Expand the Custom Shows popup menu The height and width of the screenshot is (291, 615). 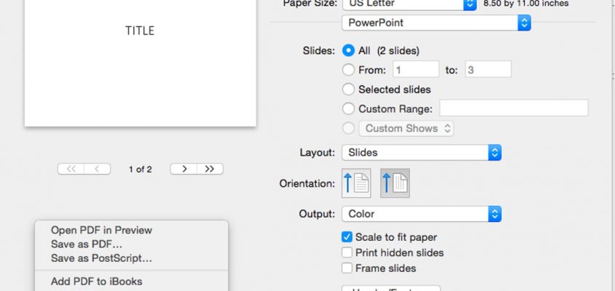pos(406,129)
